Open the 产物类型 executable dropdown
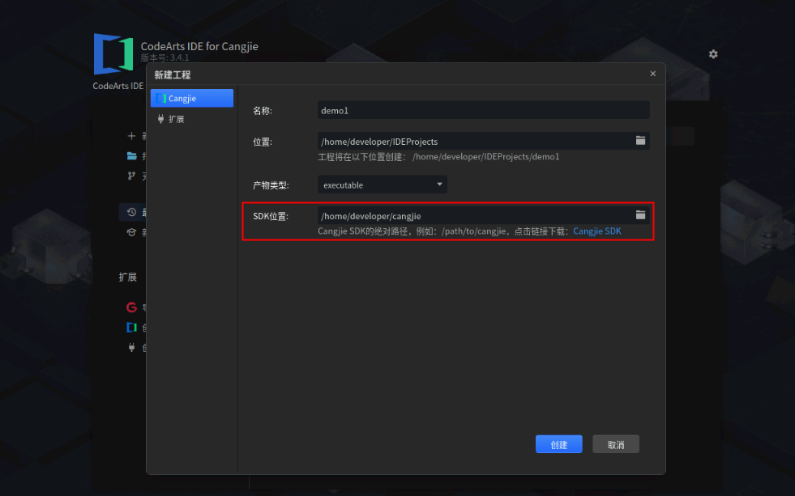This screenshot has height=496, width=795. 383,184
